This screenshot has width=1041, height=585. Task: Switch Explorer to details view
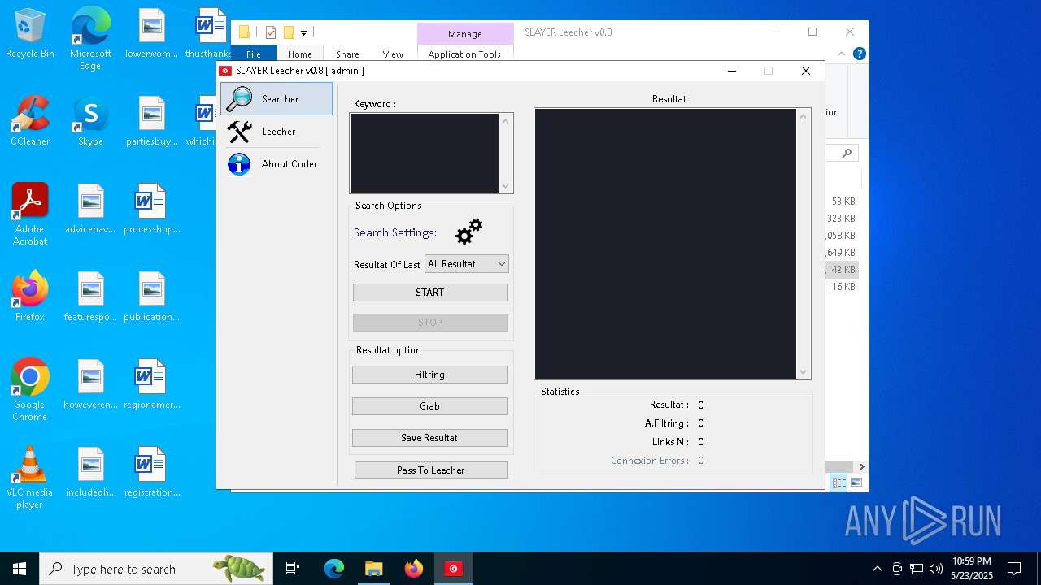point(838,483)
